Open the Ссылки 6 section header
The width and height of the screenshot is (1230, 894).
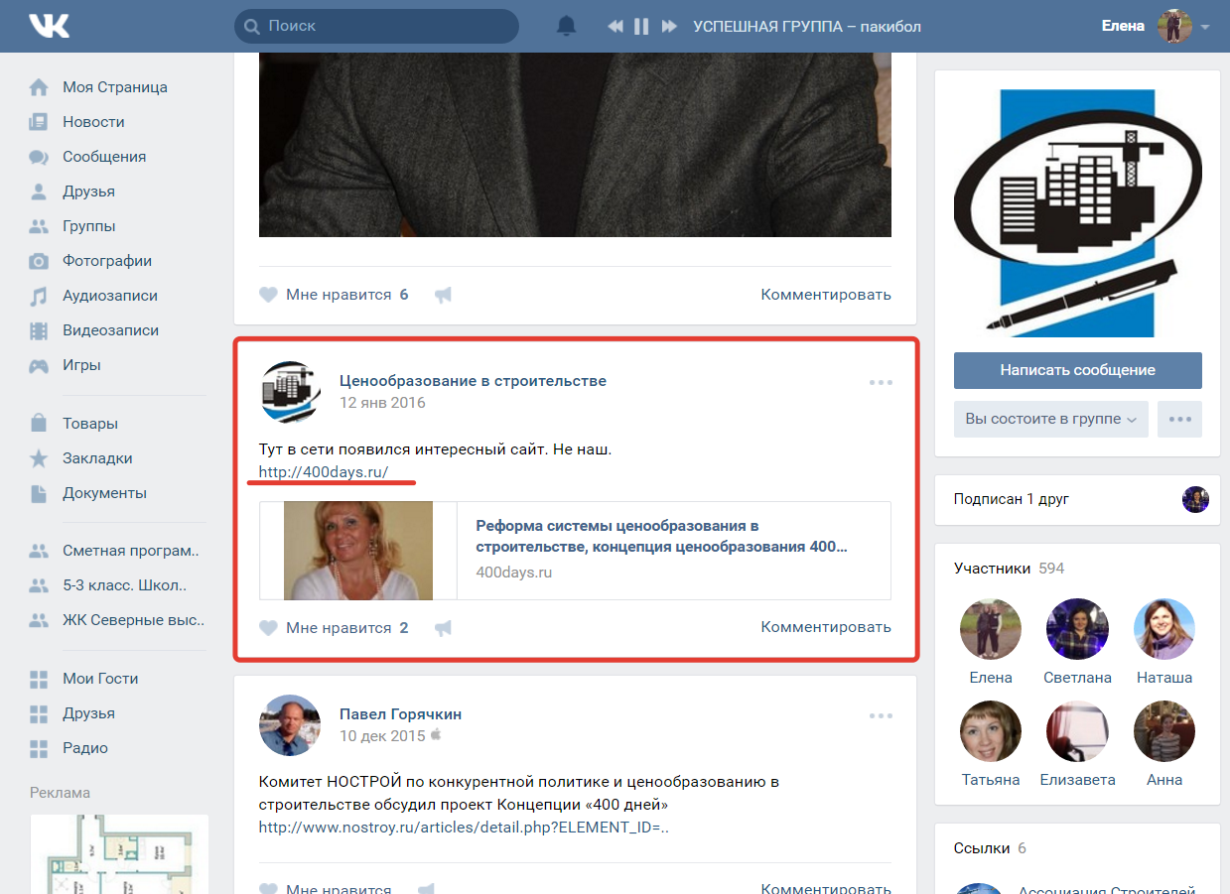(x=991, y=848)
